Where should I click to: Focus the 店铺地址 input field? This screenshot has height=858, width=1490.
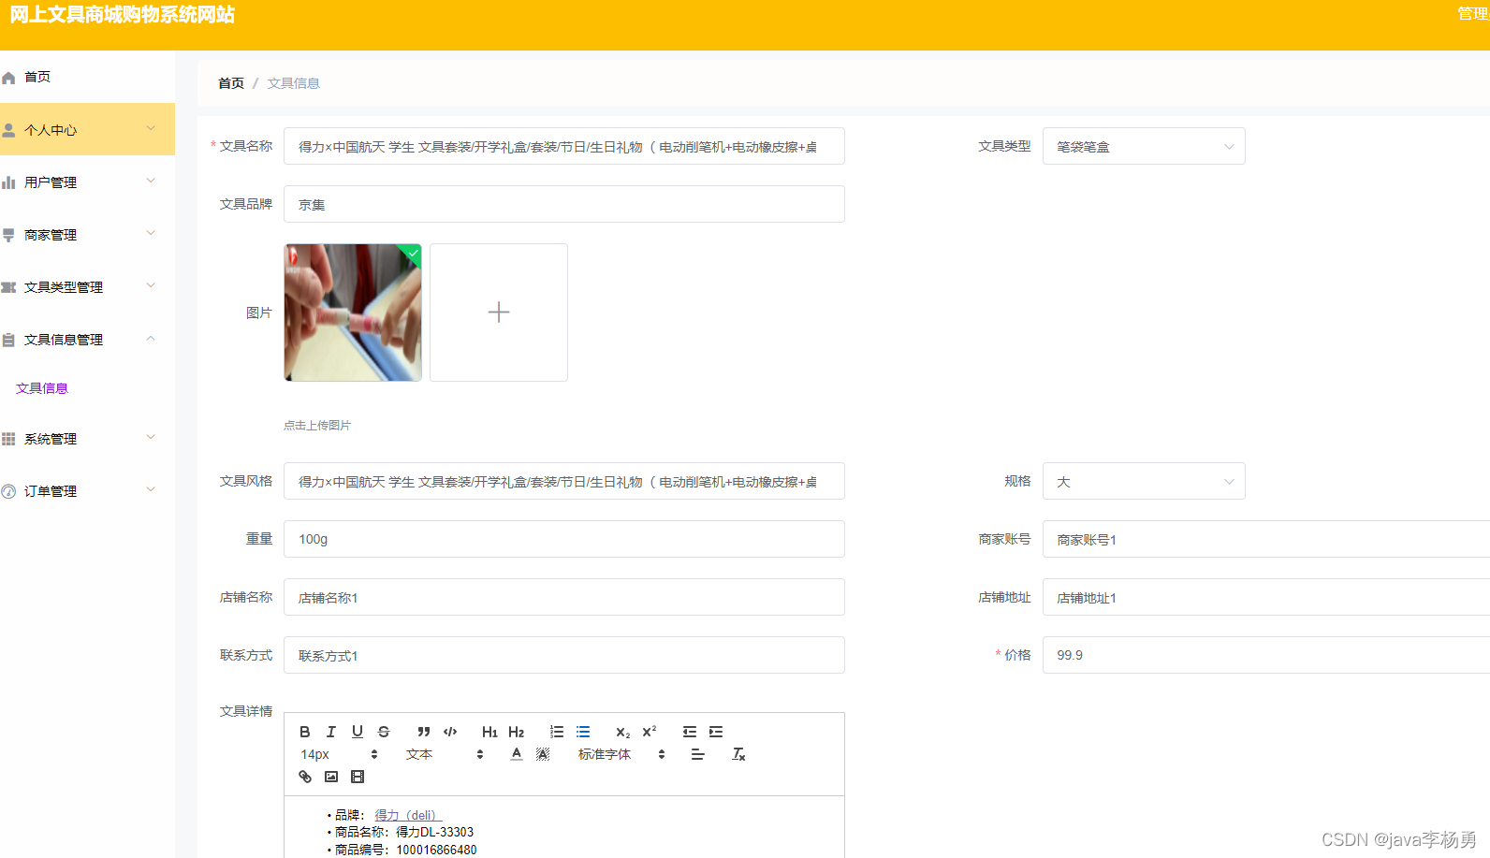[x=1266, y=597]
